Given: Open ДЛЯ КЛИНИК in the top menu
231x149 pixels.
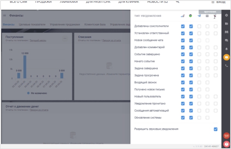Looking at the screenshot, I should click(129, 2).
